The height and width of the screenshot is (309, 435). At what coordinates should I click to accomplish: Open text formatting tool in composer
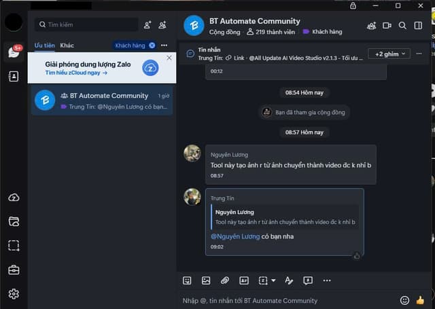tap(289, 280)
